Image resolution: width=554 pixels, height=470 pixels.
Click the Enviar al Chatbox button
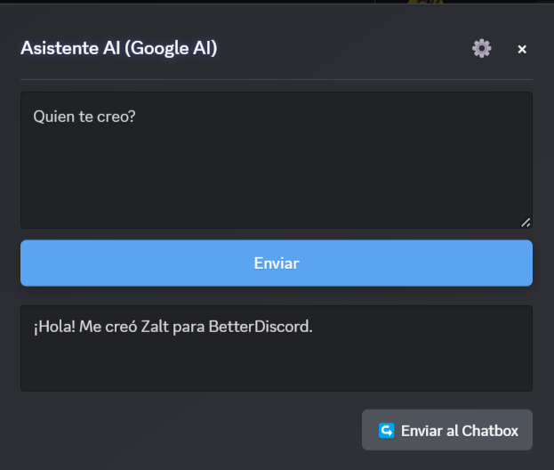[447, 430]
